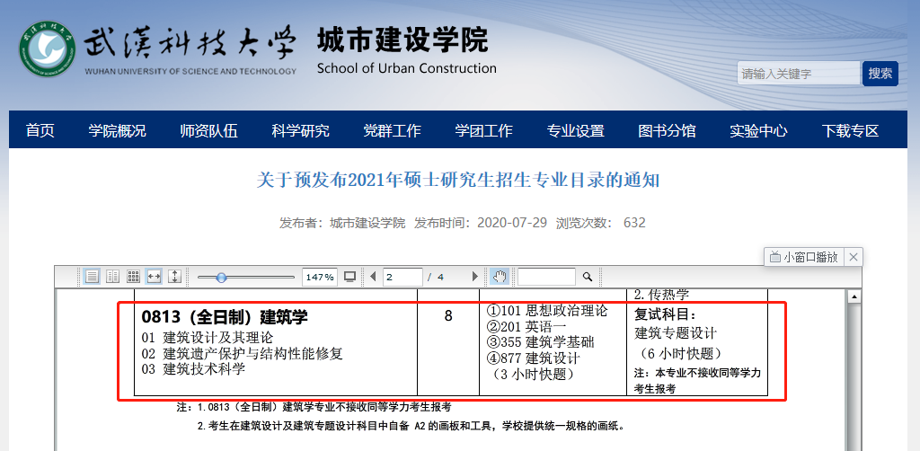Open the 实验中心 menu item
The width and height of the screenshot is (920, 451).
point(758,131)
